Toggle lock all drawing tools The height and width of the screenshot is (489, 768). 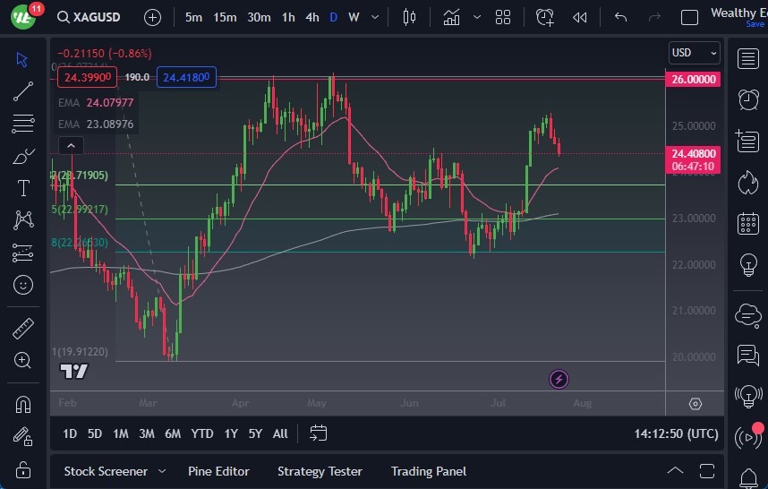click(x=23, y=469)
